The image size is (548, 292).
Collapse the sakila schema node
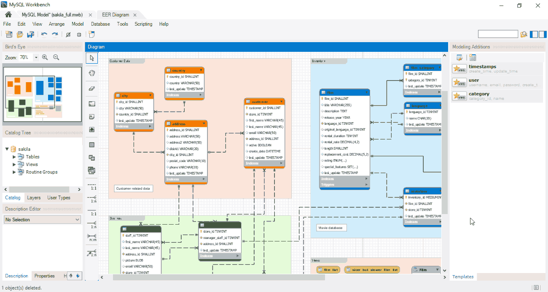pyautogui.click(x=8, y=149)
